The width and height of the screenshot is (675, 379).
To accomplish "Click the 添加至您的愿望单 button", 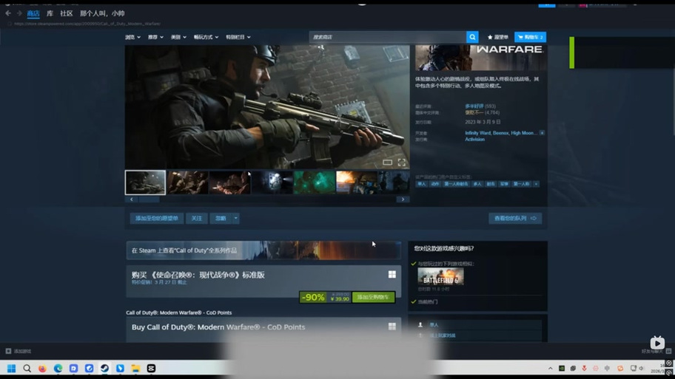I will pyautogui.click(x=157, y=218).
